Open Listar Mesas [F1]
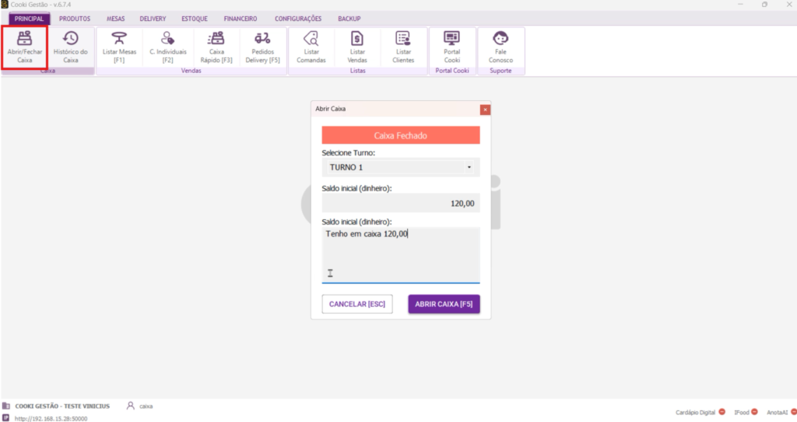The height and width of the screenshot is (422, 797). point(119,47)
